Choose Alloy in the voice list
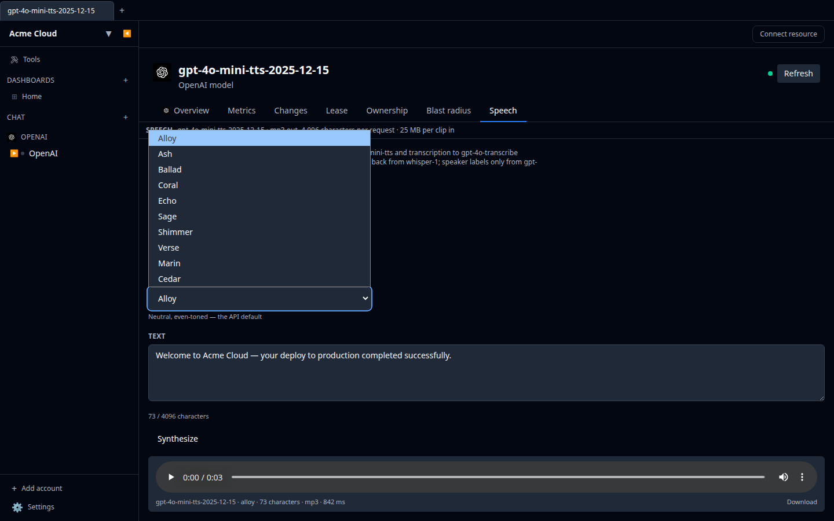 [x=259, y=138]
